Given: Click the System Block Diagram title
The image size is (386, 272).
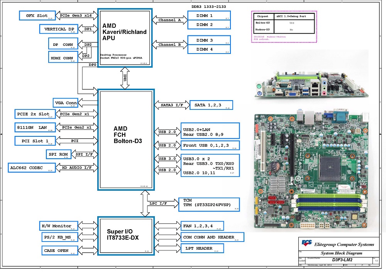Looking at the screenshot, I should click(342, 253).
